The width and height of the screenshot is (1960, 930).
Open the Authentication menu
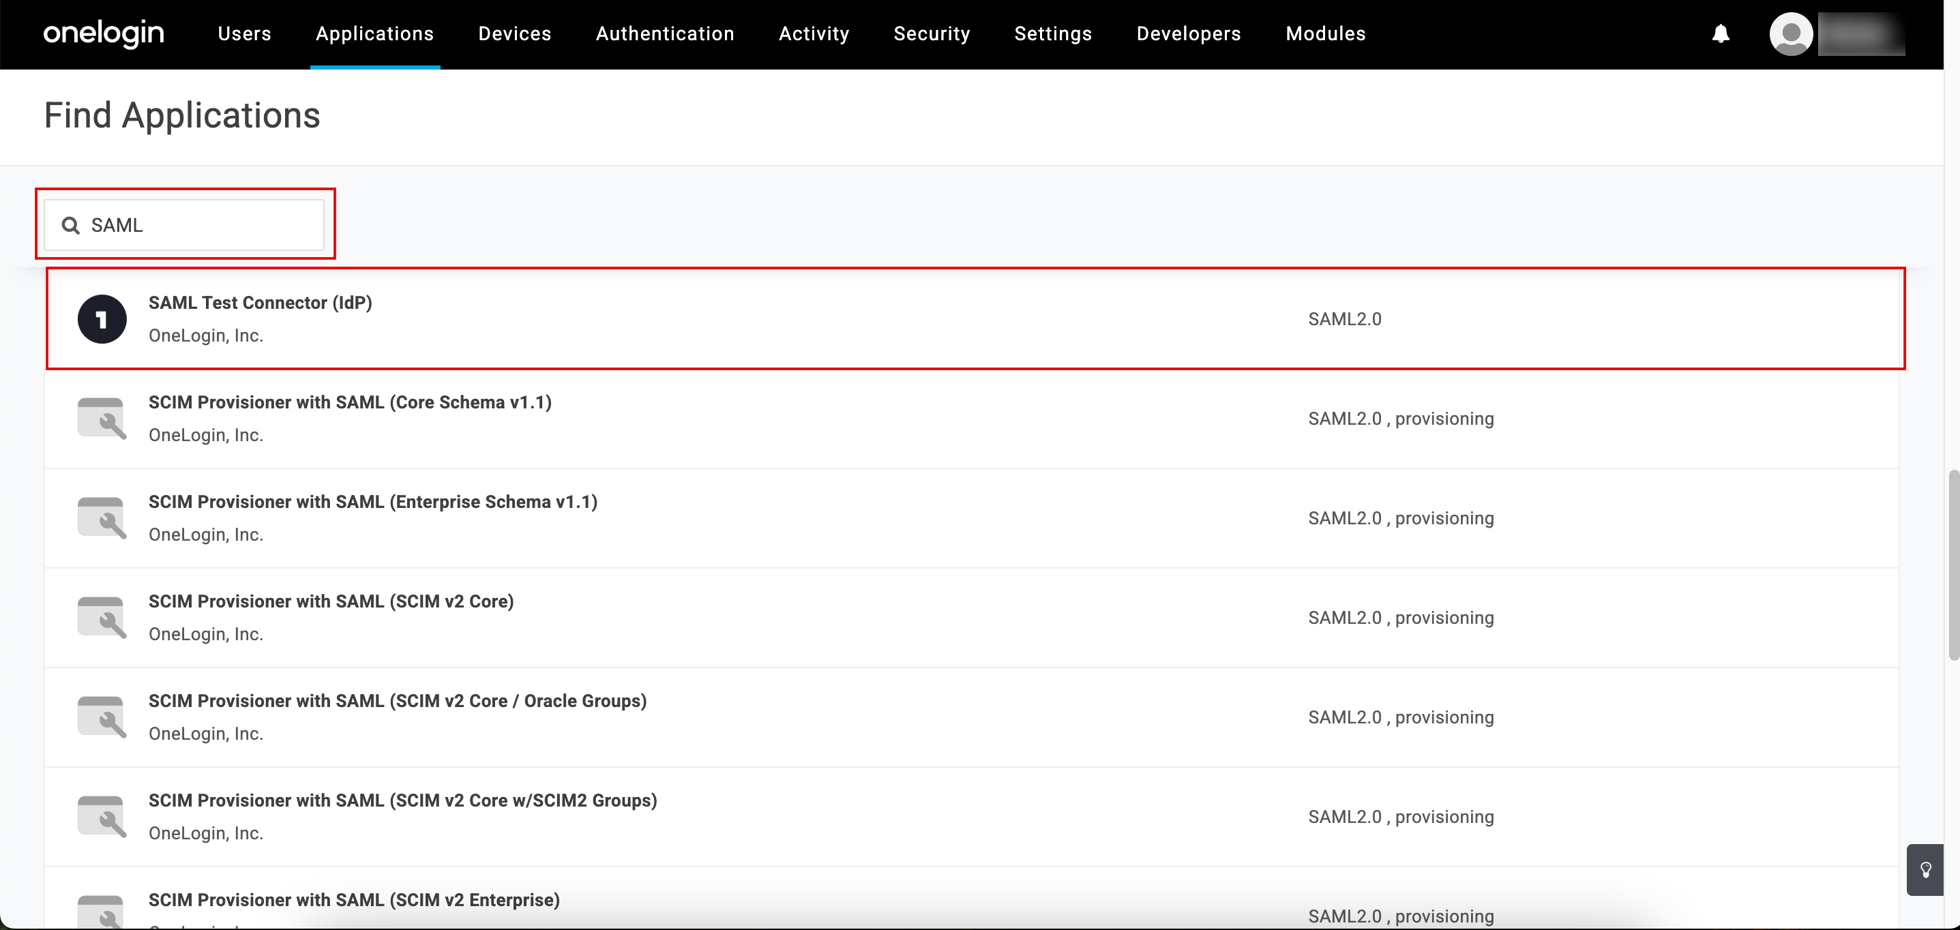[664, 33]
